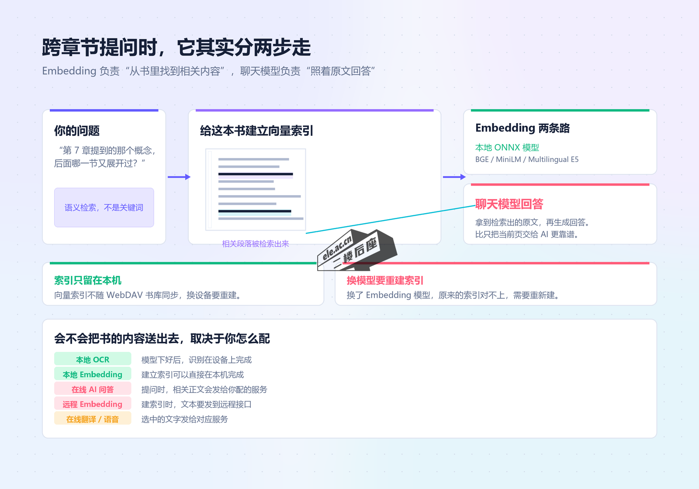699x489 pixels.
Task: Click the quoted question about 第 7 章
Action: click(x=105, y=157)
